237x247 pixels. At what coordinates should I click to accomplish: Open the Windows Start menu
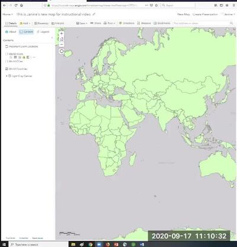pyautogui.click(x=4, y=245)
